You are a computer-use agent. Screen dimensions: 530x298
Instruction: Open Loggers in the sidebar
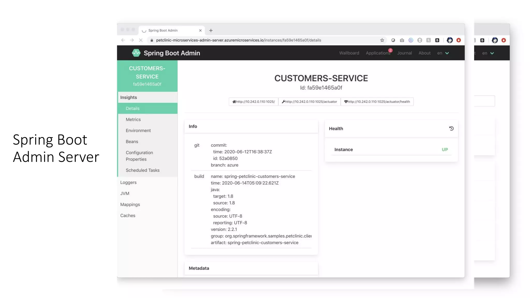pyautogui.click(x=148, y=182)
